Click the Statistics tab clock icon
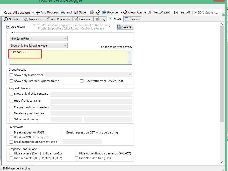 pyautogui.click(x=6, y=19)
